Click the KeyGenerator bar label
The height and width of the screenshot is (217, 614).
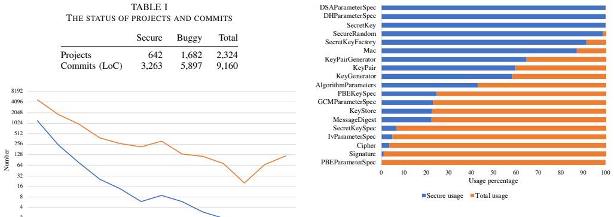[x=356, y=76]
